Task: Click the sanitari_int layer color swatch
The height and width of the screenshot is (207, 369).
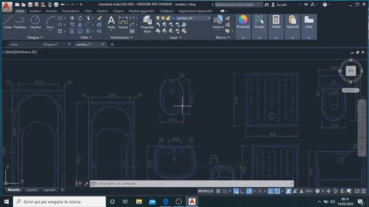Action: [174, 18]
